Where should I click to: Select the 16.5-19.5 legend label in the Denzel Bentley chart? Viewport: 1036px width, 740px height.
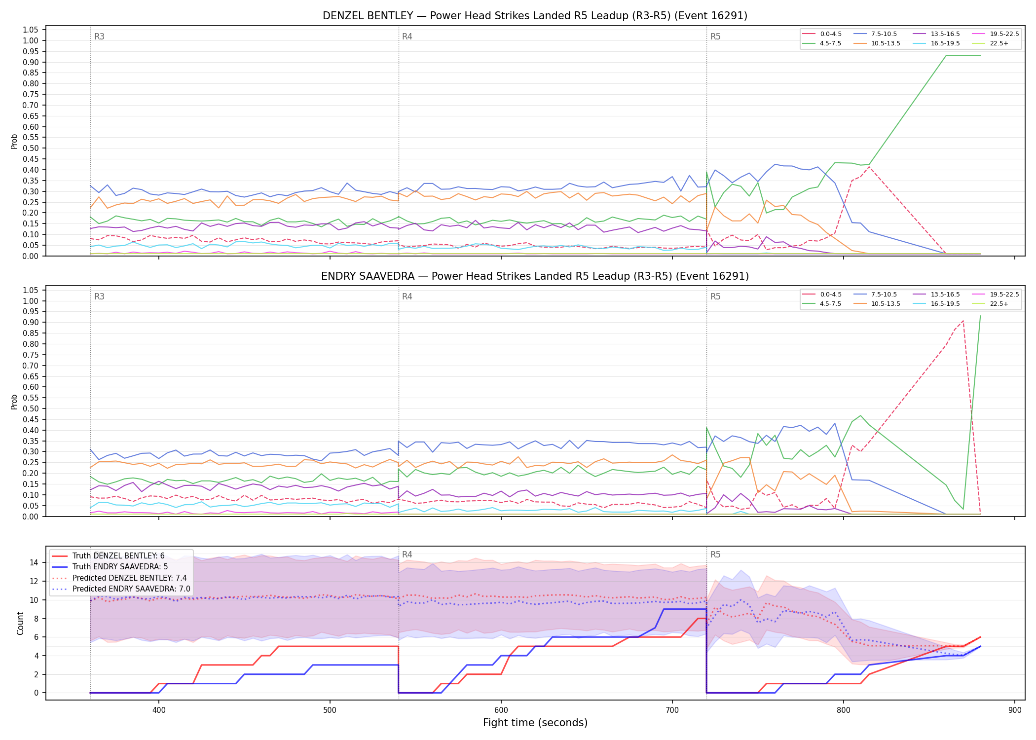coord(945,43)
